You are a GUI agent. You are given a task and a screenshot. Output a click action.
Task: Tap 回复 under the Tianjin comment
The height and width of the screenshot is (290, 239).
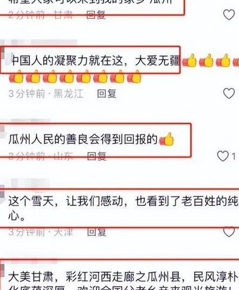point(97,232)
